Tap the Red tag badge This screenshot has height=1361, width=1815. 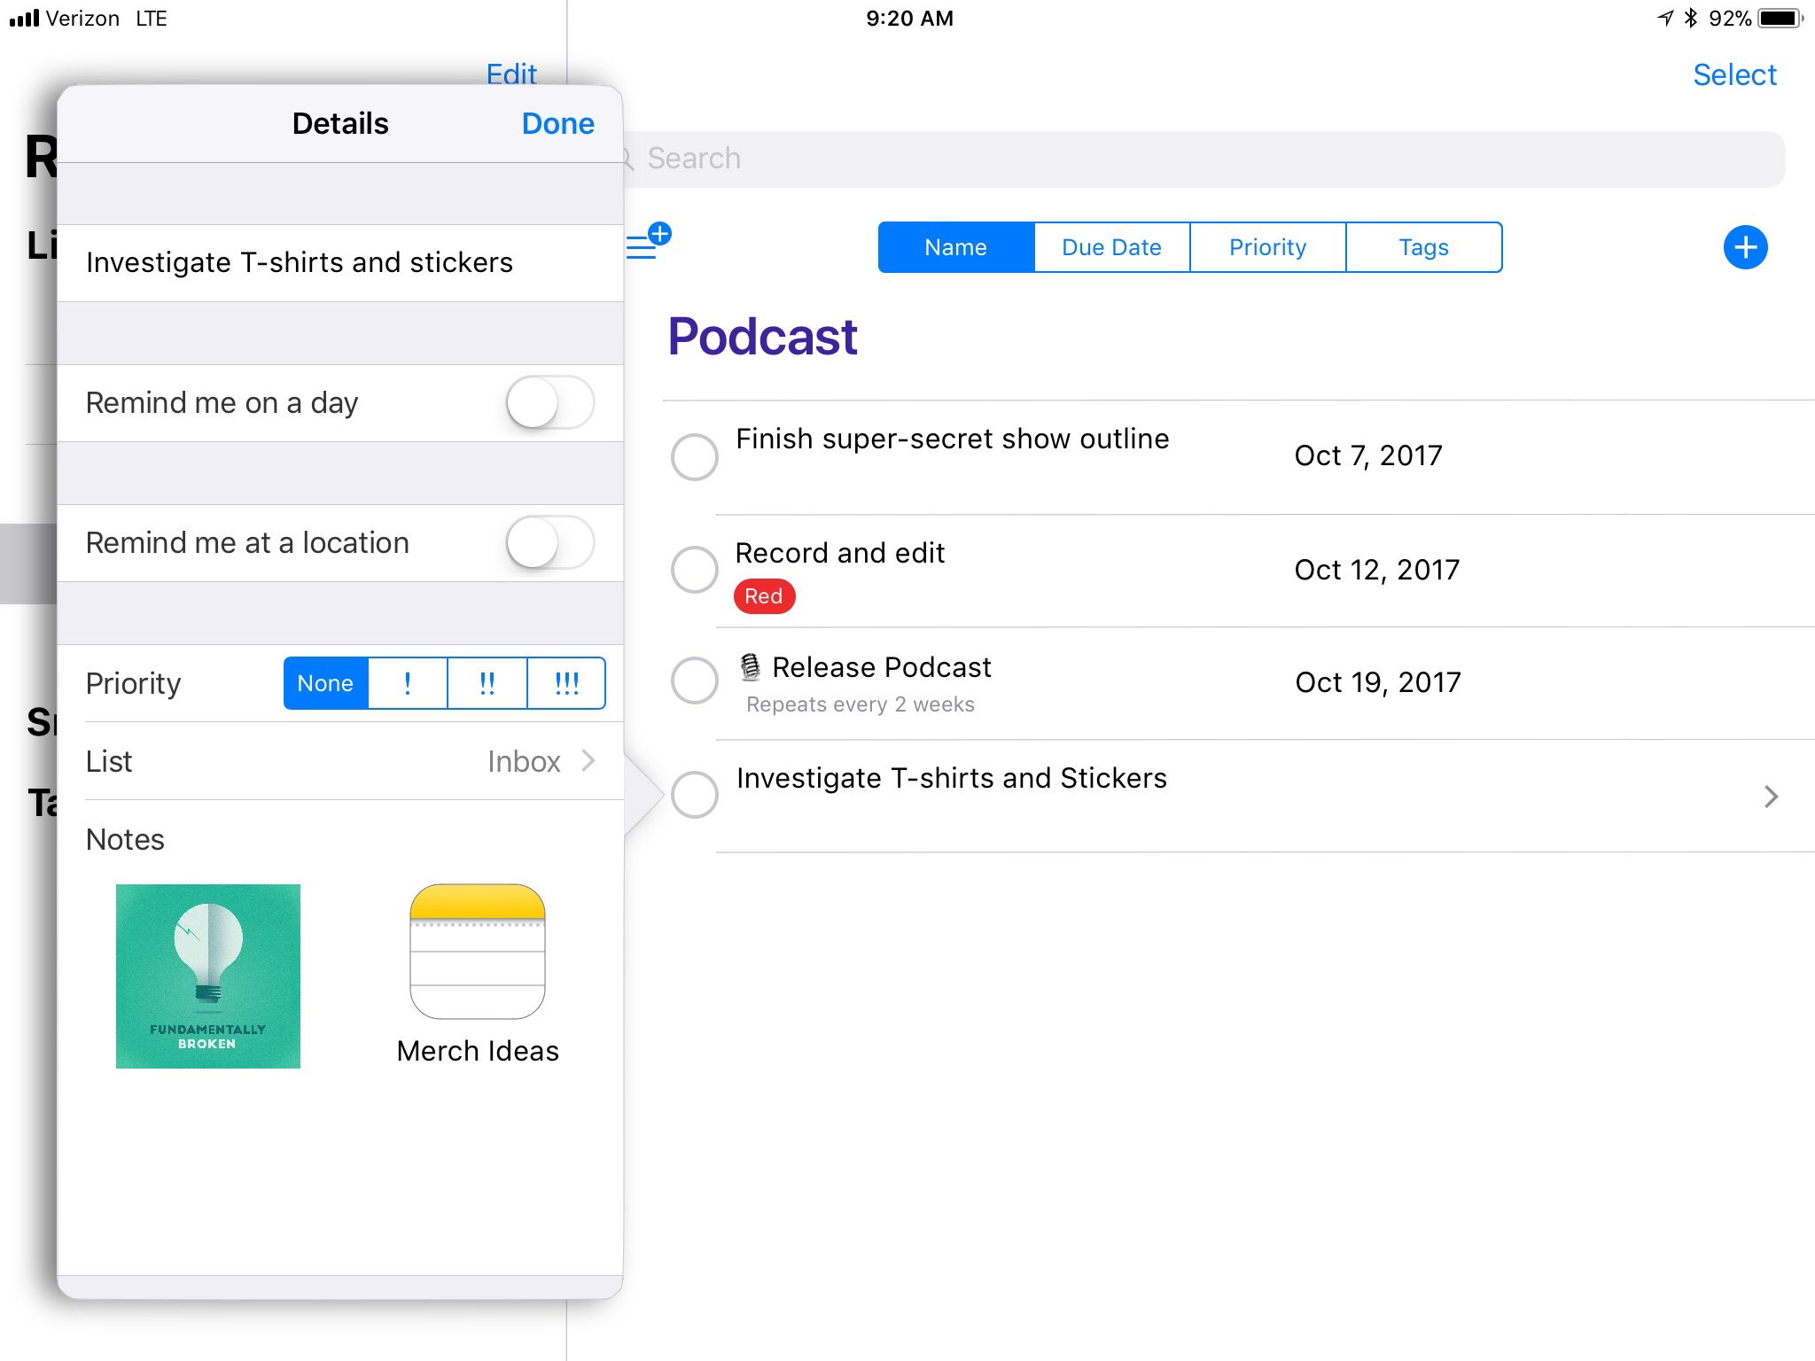pos(763,596)
